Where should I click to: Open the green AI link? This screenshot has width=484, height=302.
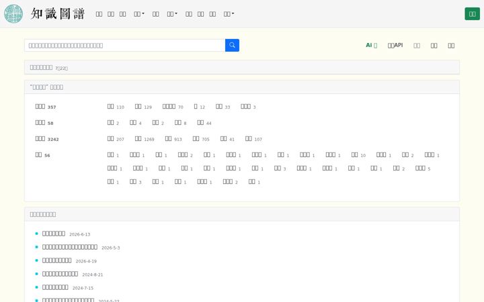point(371,46)
